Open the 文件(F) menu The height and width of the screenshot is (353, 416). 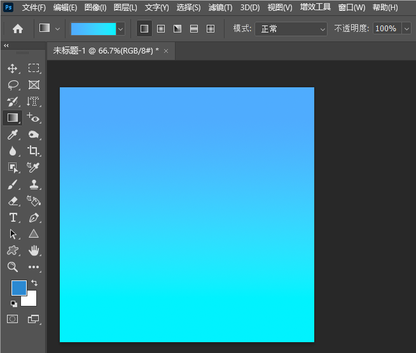point(34,8)
